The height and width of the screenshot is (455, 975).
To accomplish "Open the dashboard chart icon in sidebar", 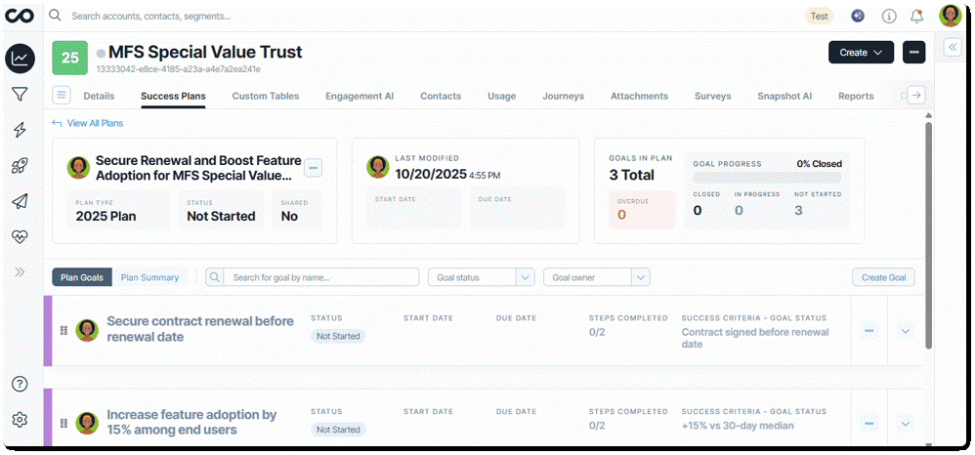I will click(x=20, y=59).
